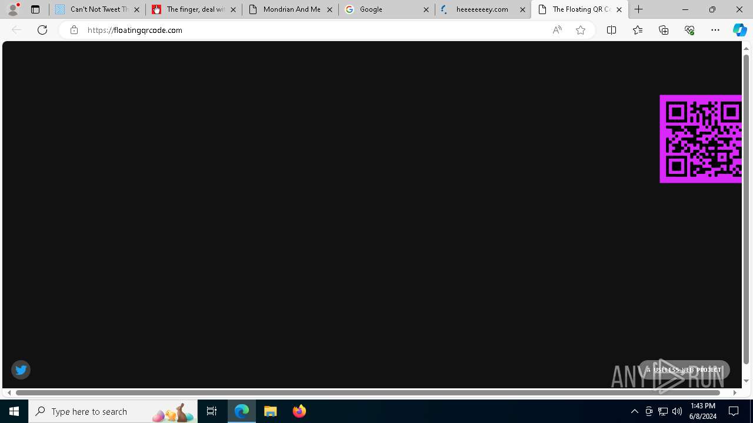Open the volume control tray icon
Image resolution: width=753 pixels, height=423 pixels.
point(677,411)
